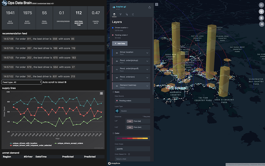Collapse the Demand heatmap layer settings
Image resolution: width=265 pixels, height=166 pixels.
click(x=147, y=86)
